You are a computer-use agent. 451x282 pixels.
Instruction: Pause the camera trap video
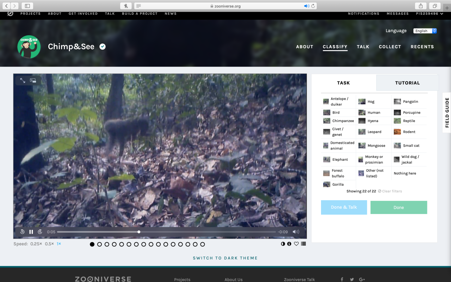click(x=31, y=232)
